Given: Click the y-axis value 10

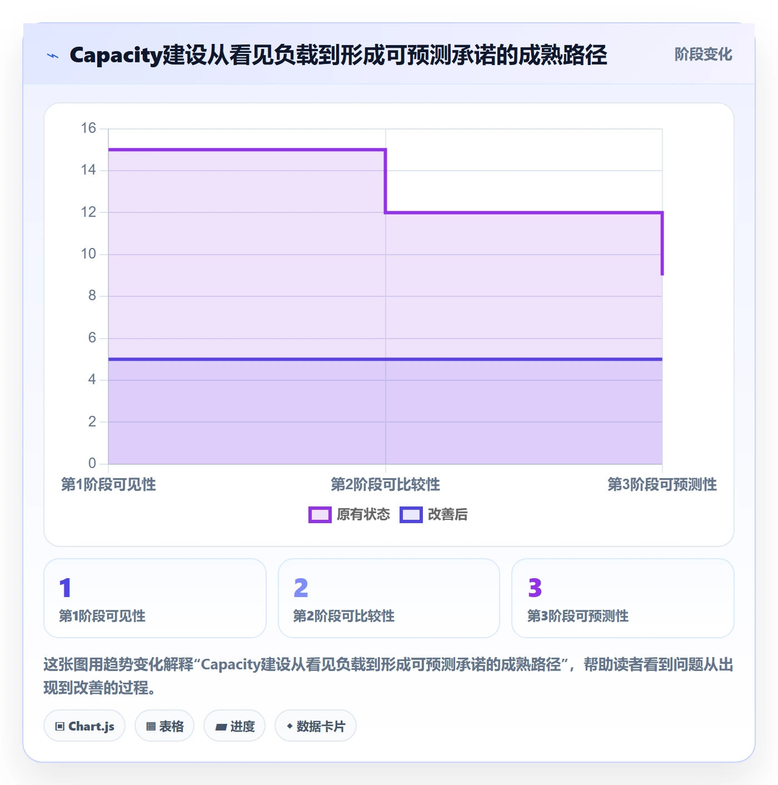Looking at the screenshot, I should (88, 254).
